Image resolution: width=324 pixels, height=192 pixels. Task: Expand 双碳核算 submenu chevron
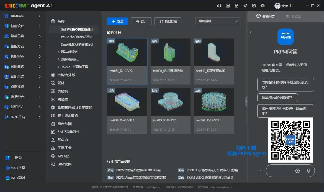40,87
